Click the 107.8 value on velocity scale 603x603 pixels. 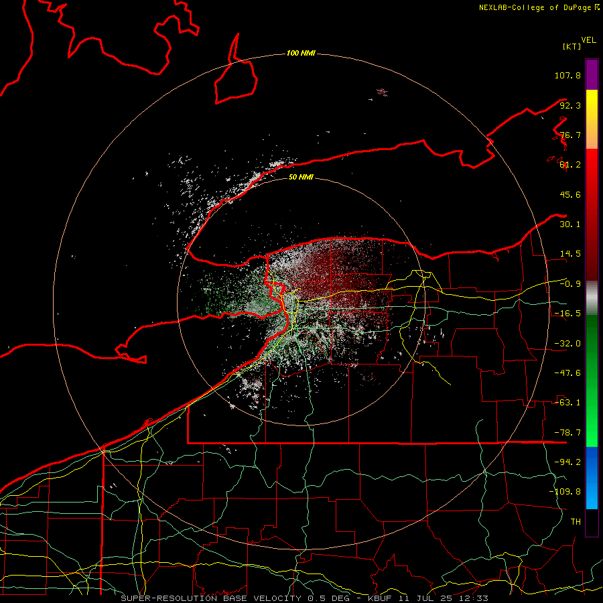click(x=567, y=75)
